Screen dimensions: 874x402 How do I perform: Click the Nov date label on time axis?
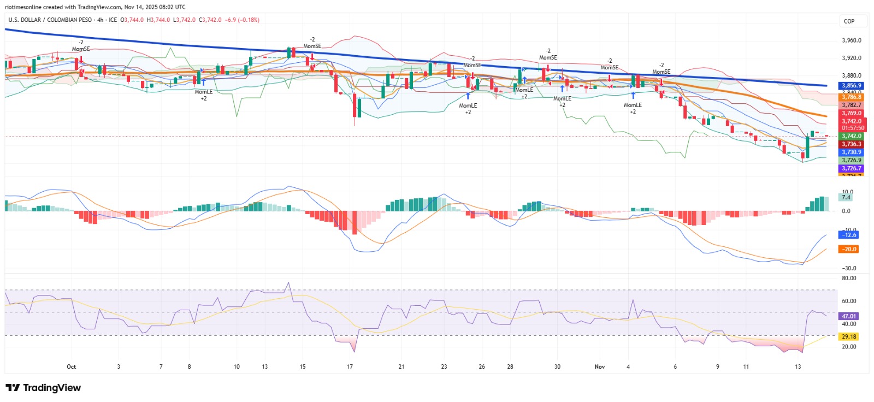[600, 366]
